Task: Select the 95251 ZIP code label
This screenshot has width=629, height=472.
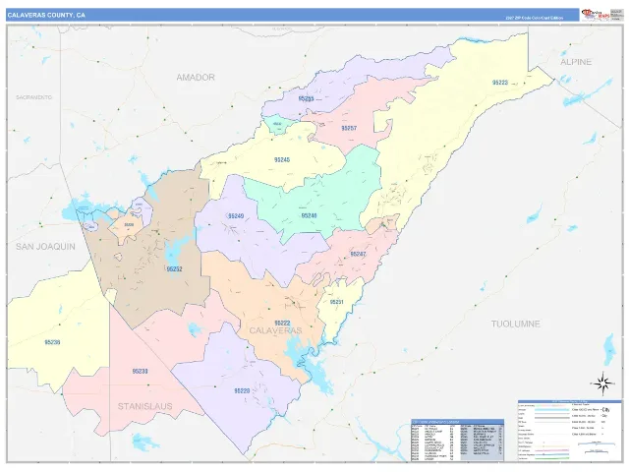Action: 336,302
